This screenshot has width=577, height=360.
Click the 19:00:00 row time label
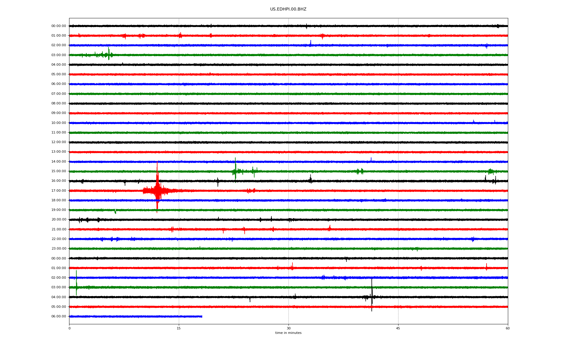click(x=59, y=210)
